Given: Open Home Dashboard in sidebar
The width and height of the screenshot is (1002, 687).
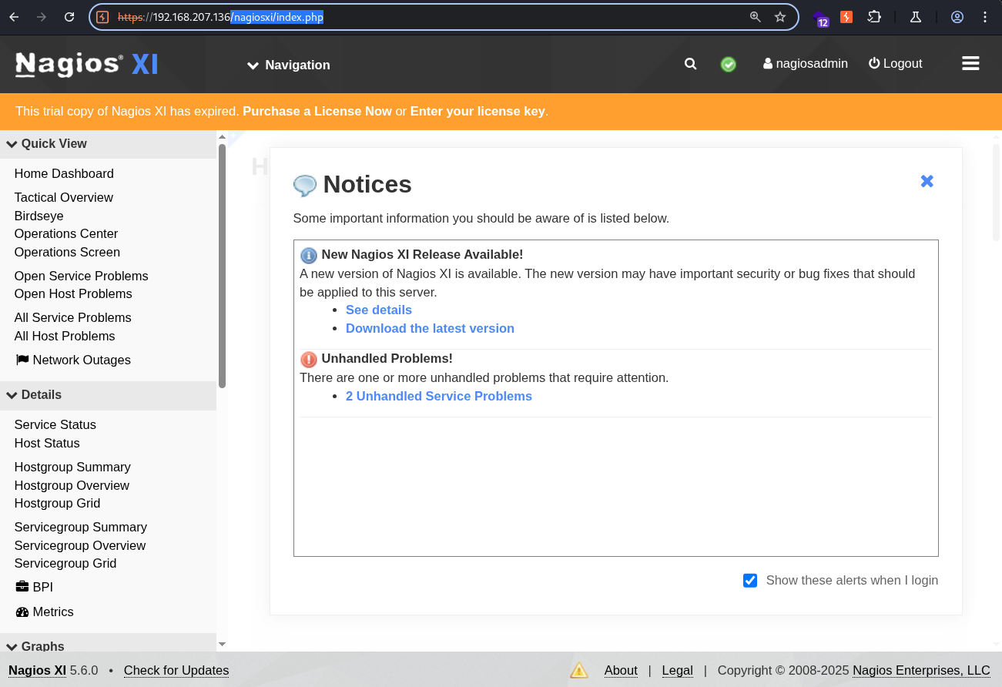Looking at the screenshot, I should coord(64,173).
